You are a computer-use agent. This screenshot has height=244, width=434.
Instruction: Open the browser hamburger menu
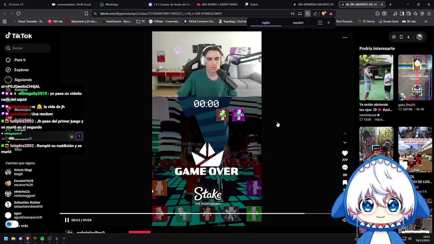pos(429,14)
